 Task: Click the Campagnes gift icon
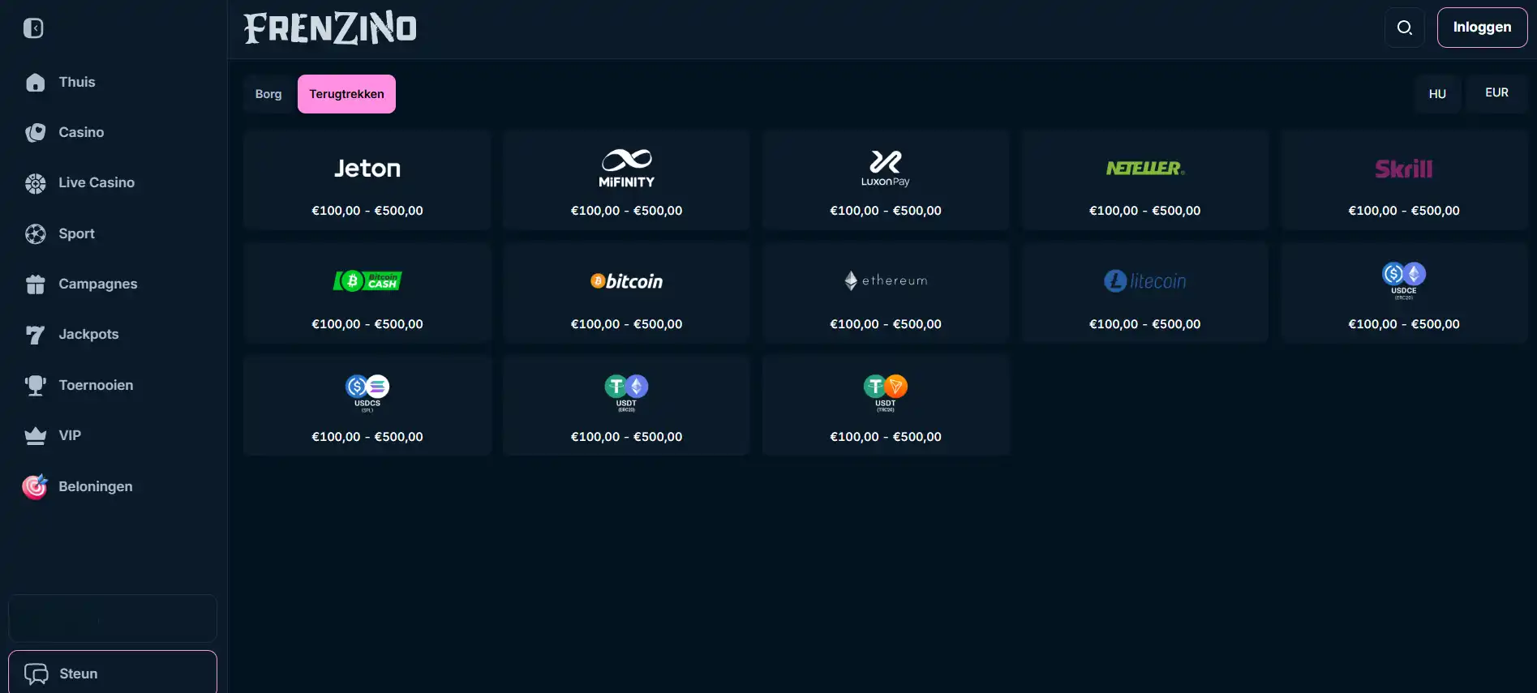(36, 284)
